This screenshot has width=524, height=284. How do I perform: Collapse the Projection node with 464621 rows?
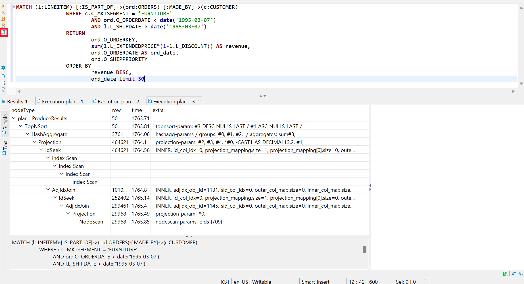(34, 142)
